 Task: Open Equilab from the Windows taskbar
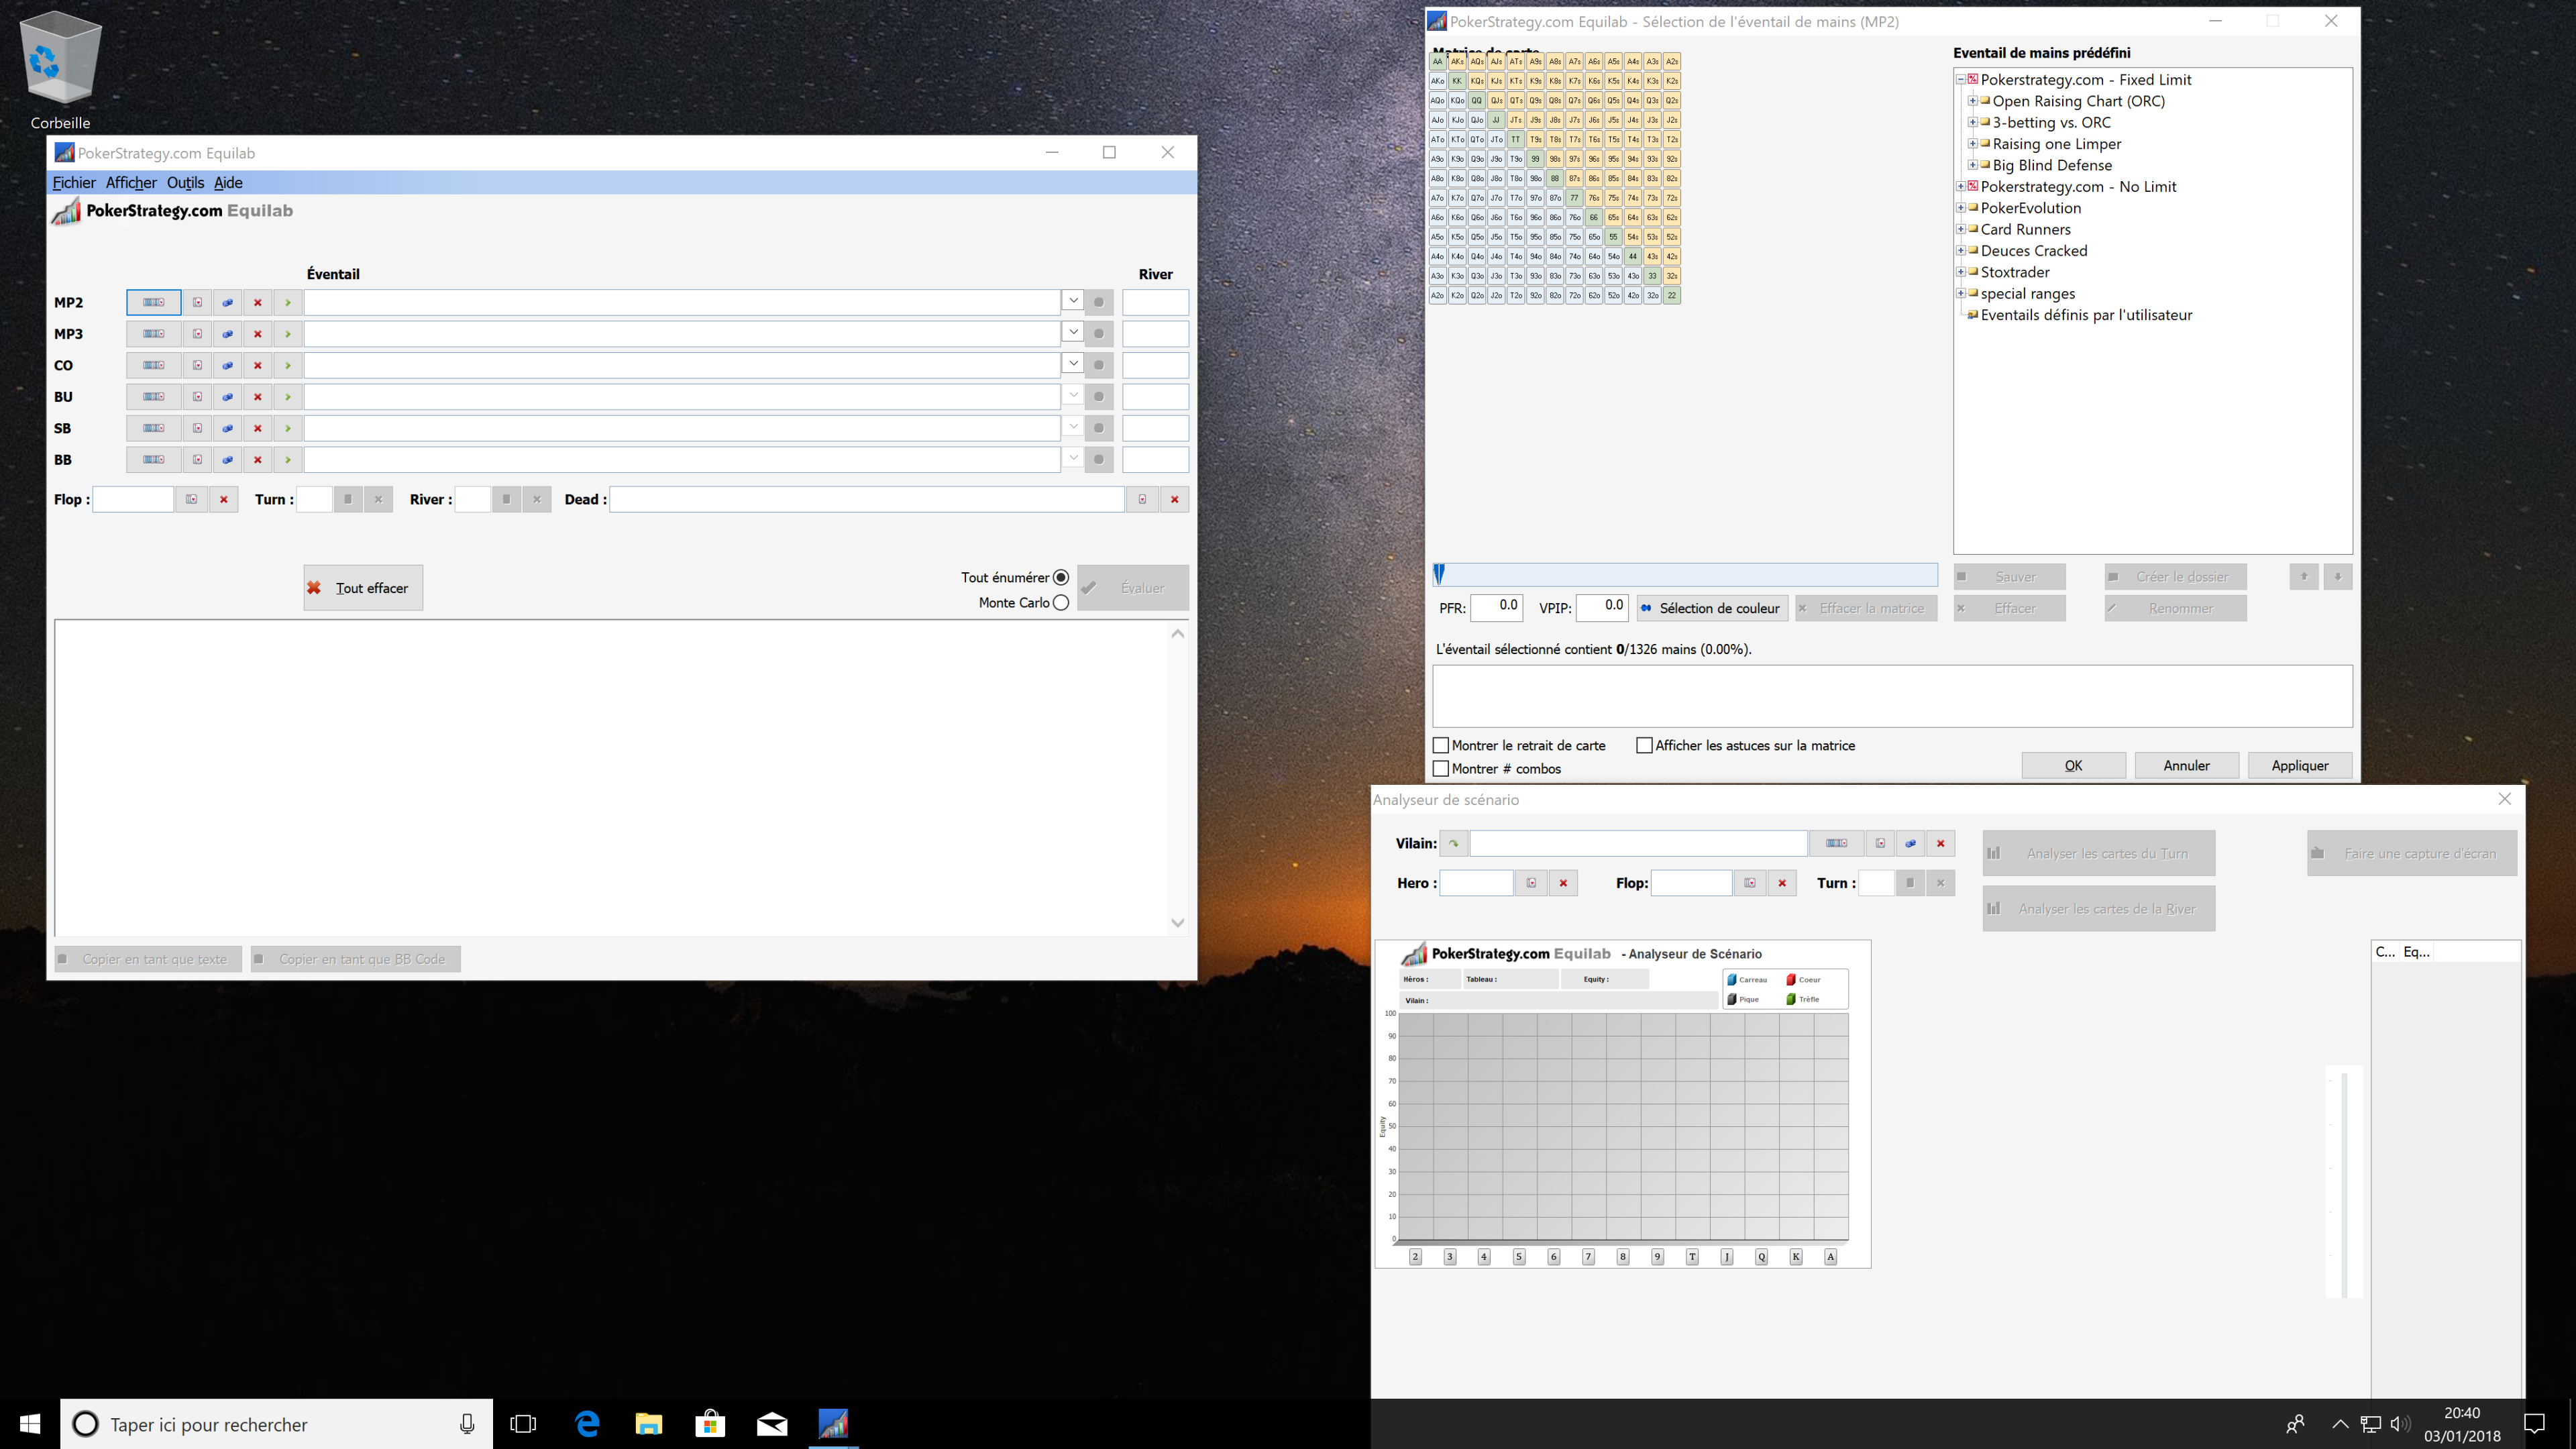(832, 1423)
